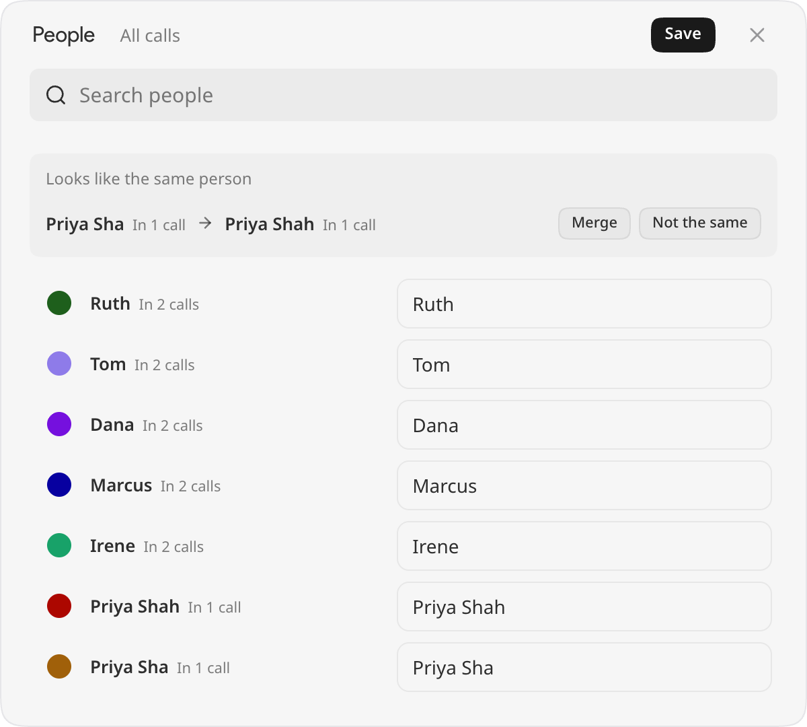The height and width of the screenshot is (727, 807).
Task: Close the People dialog
Action: [x=757, y=35]
